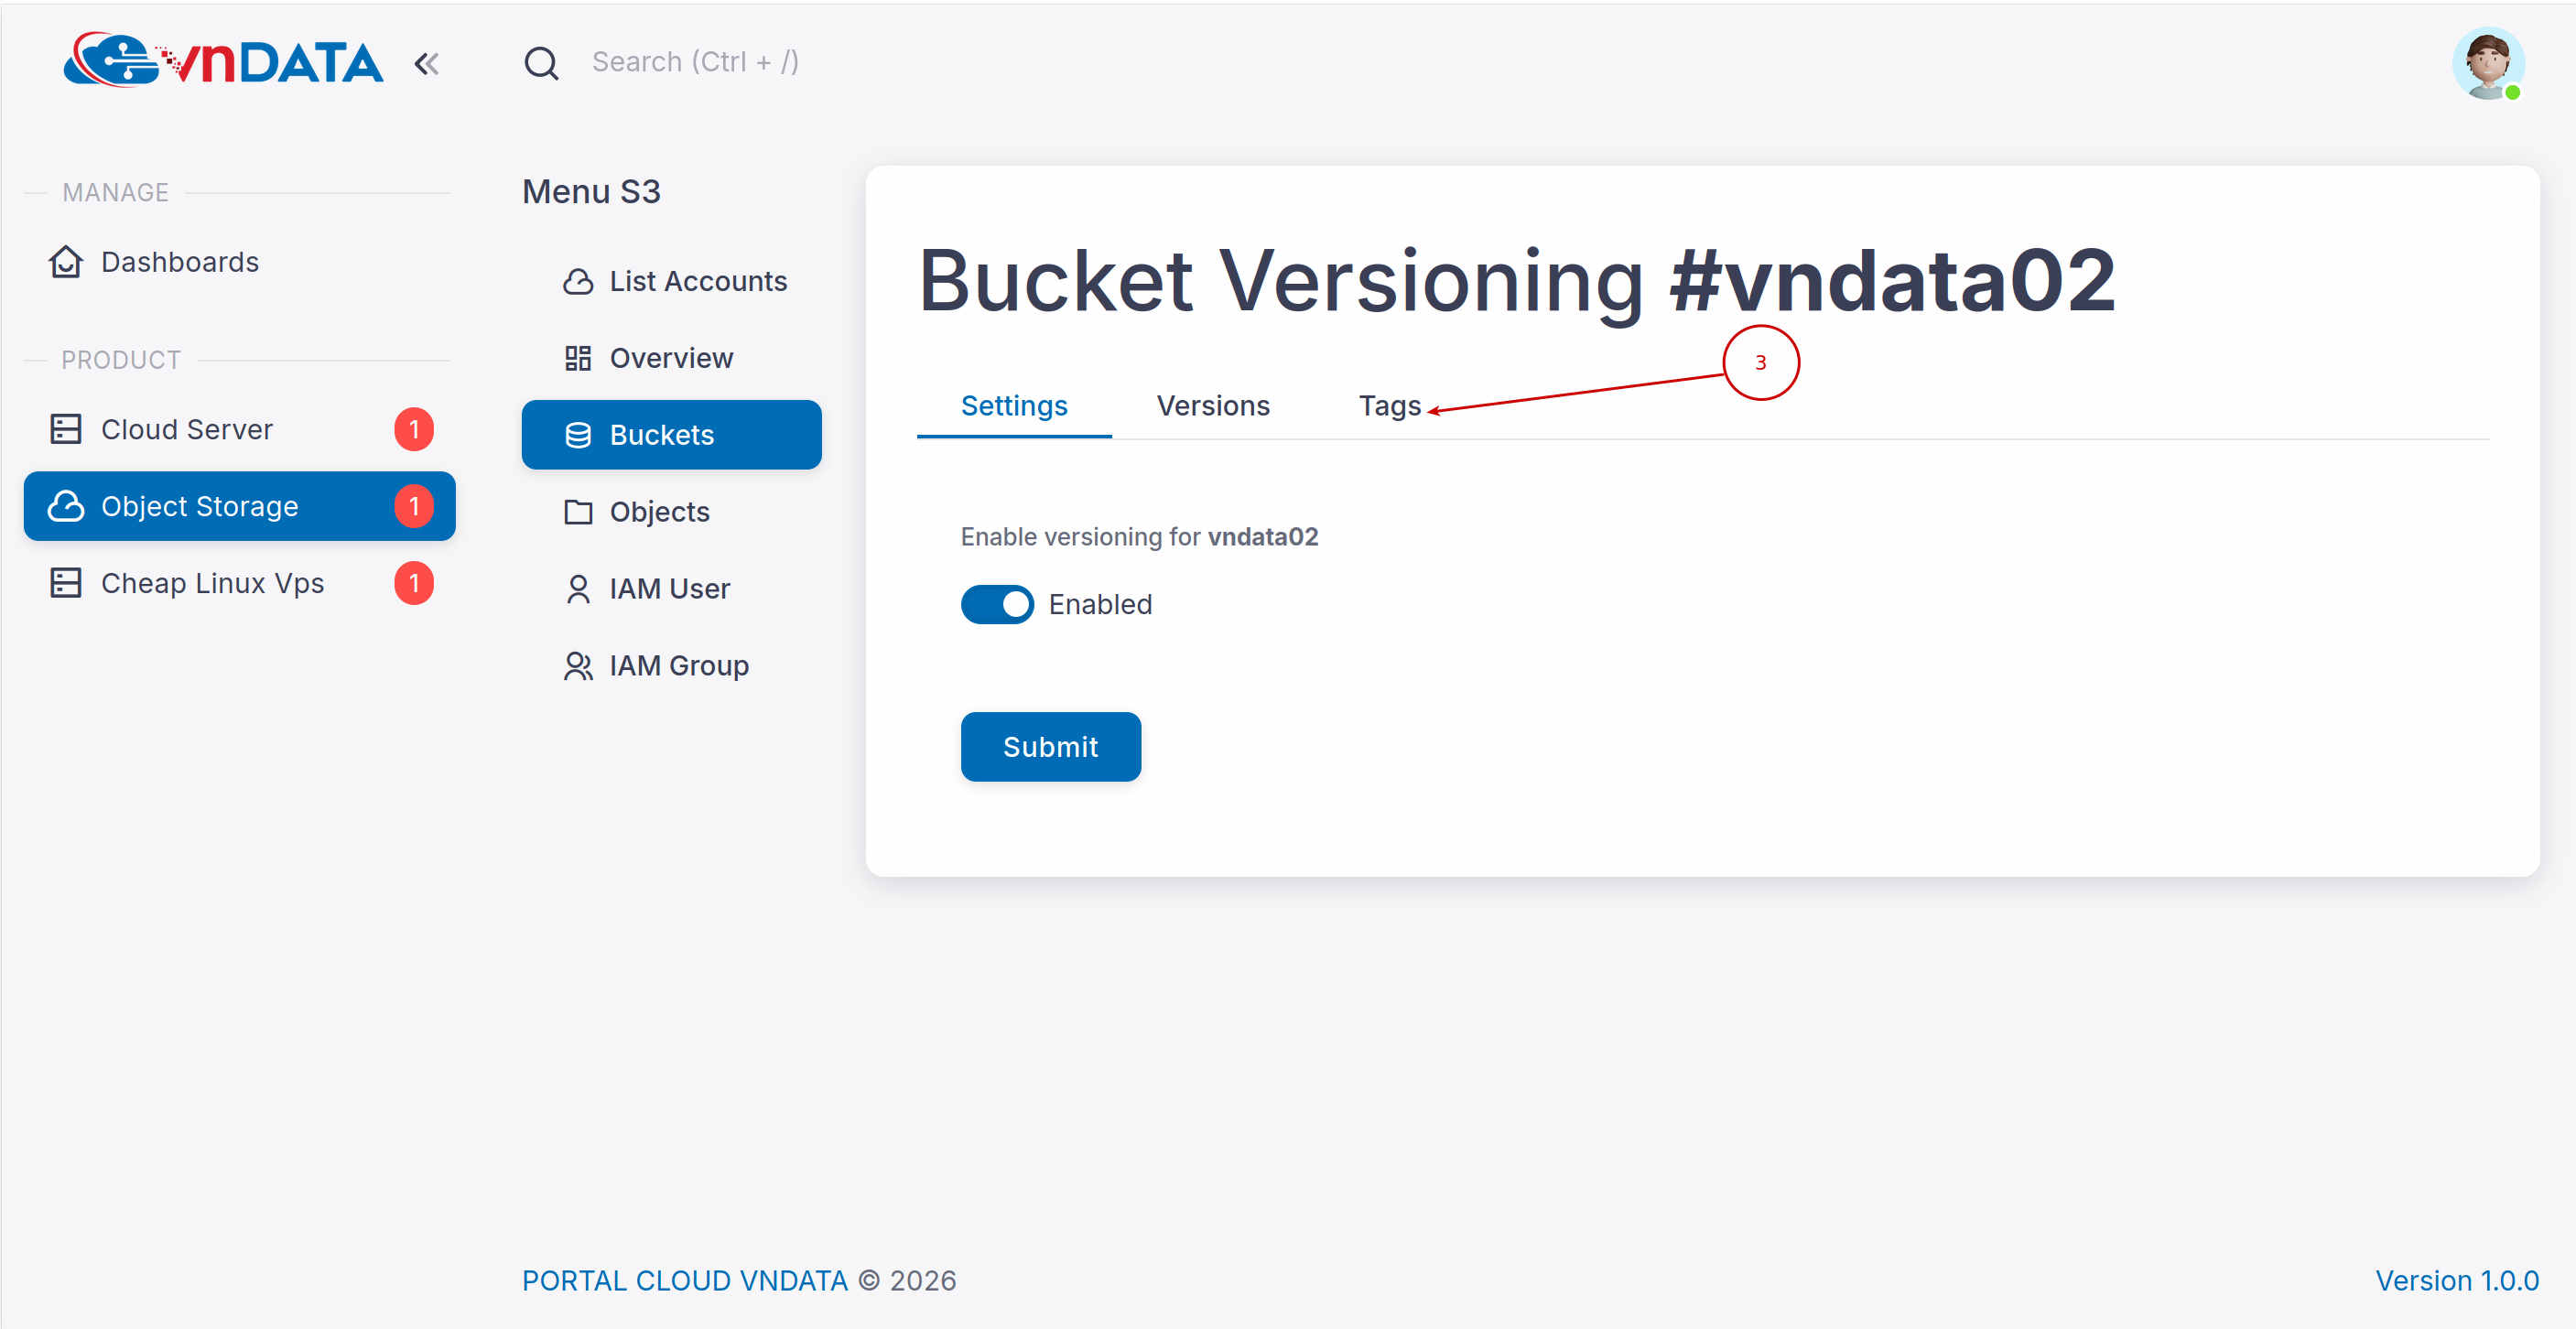The width and height of the screenshot is (2576, 1329).
Task: Click the search magnifier icon
Action: pyautogui.click(x=541, y=63)
